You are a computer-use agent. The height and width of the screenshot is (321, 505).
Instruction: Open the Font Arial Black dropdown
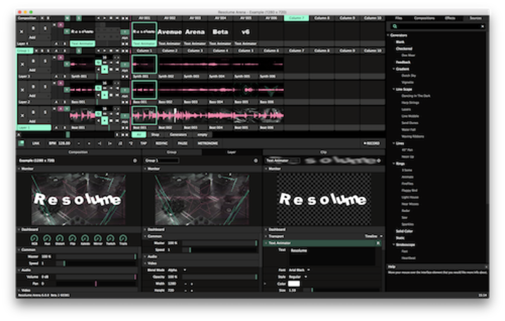click(x=302, y=270)
